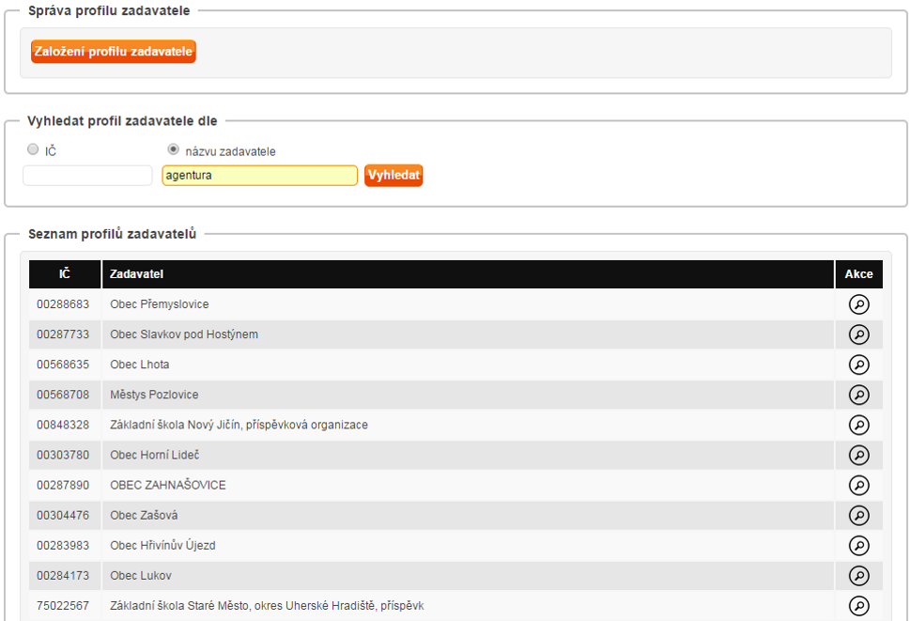Image resolution: width=911 pixels, height=621 pixels.
Task: Click the name Obec Zašová
Action: tap(144, 515)
